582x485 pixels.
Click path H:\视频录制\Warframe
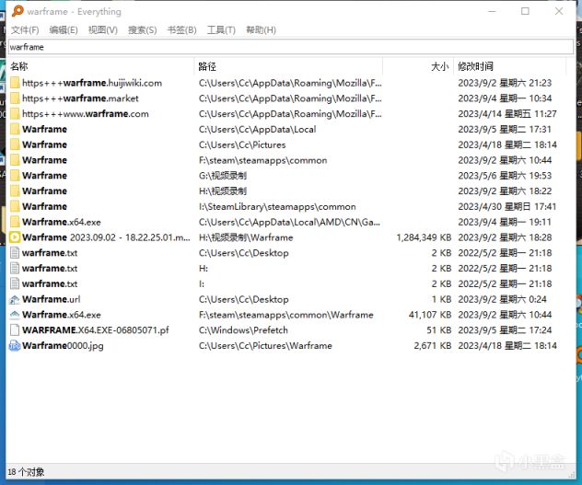[x=246, y=237]
